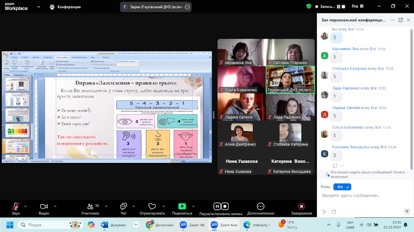Viewport: 414px width, 232px height.
Task: Select Аліна Дмитренко video tile
Action: (241, 134)
